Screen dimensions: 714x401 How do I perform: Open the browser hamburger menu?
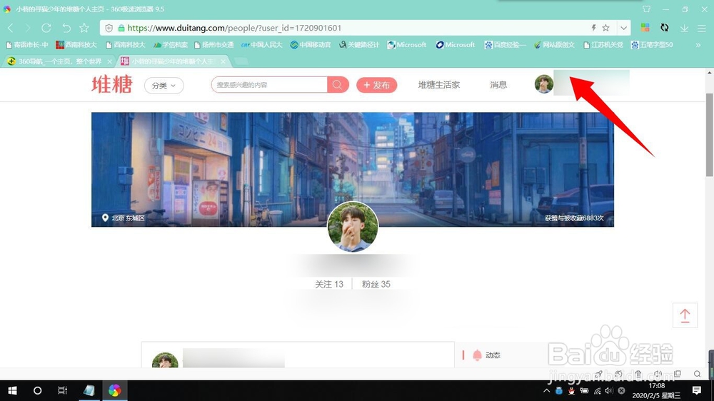[702, 29]
